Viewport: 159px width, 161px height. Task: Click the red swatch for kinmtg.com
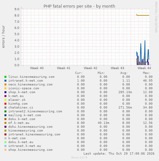click(x=5, y=104)
